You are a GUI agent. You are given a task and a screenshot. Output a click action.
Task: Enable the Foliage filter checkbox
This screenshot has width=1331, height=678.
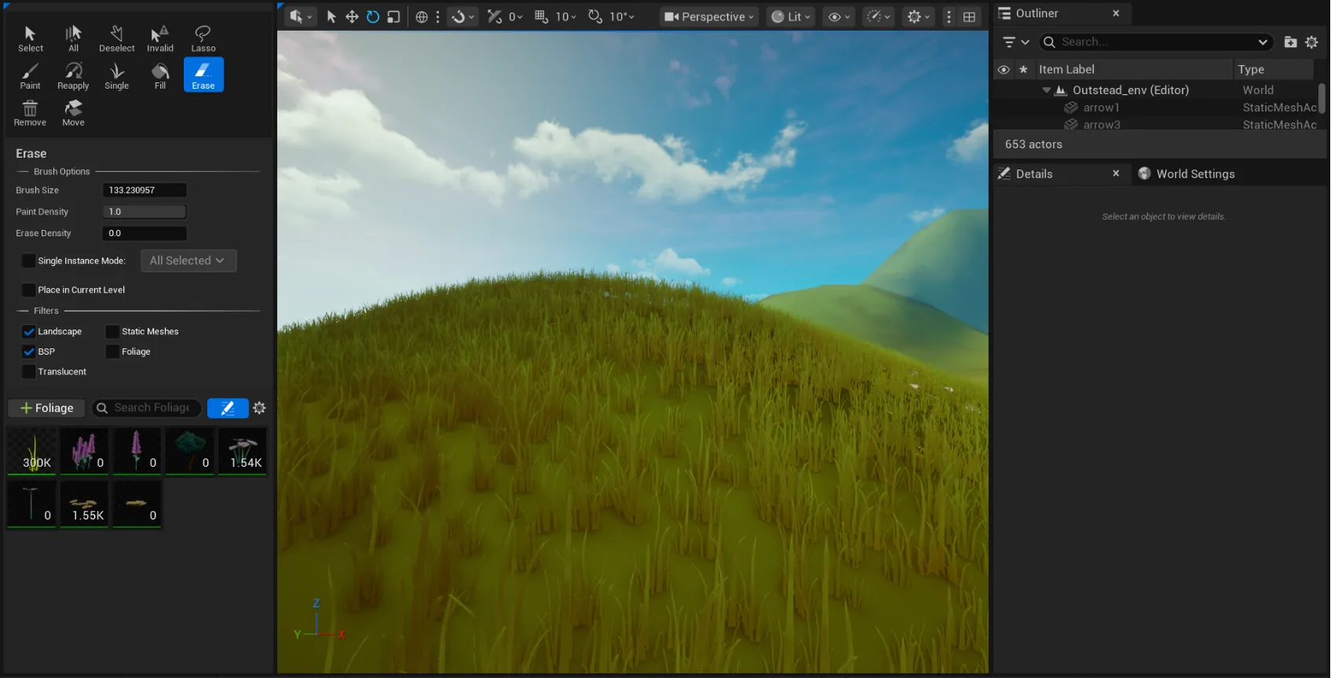tap(112, 352)
